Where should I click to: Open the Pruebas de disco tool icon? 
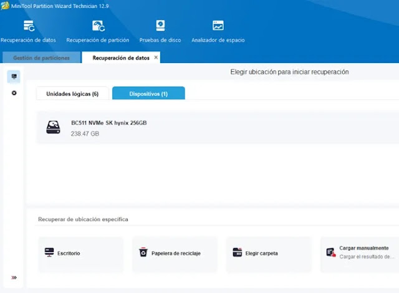tap(160, 26)
